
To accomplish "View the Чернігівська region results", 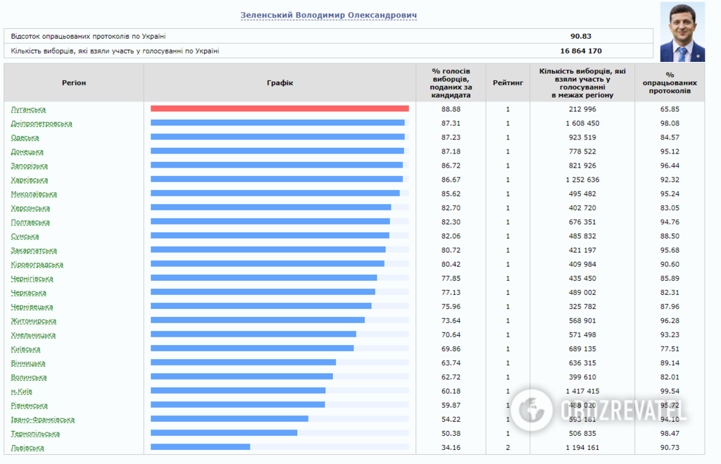I will [32, 278].
